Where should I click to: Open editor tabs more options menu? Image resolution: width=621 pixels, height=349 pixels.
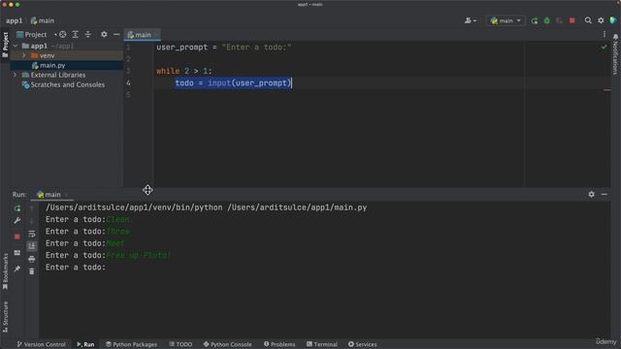pos(605,35)
